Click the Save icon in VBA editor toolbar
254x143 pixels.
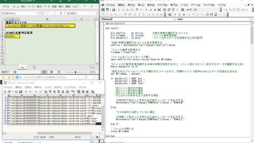point(114,10)
